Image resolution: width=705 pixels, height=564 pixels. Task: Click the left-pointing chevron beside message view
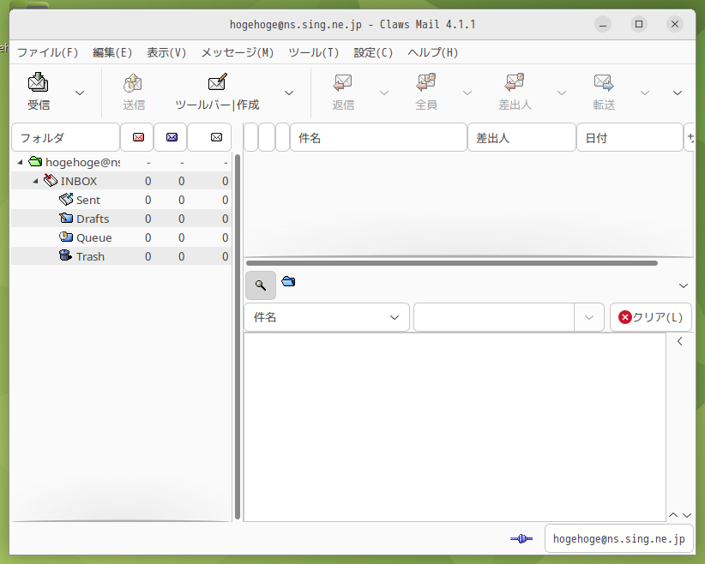[x=680, y=341]
